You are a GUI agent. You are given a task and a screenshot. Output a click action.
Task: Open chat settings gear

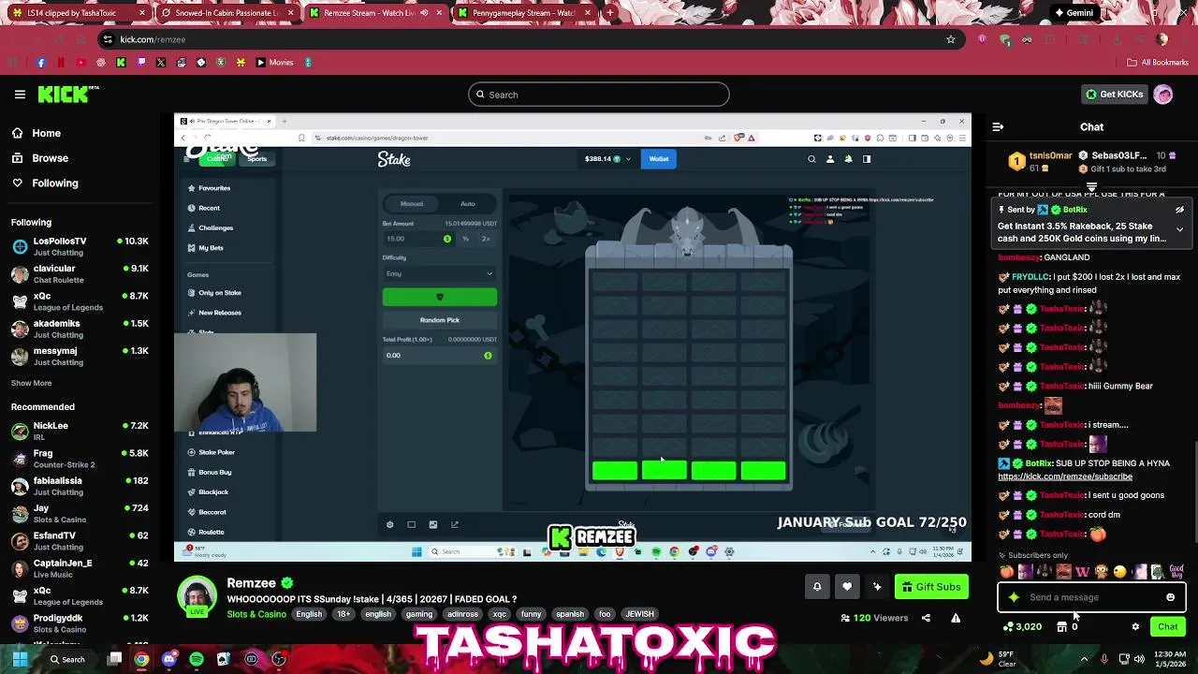(1135, 626)
